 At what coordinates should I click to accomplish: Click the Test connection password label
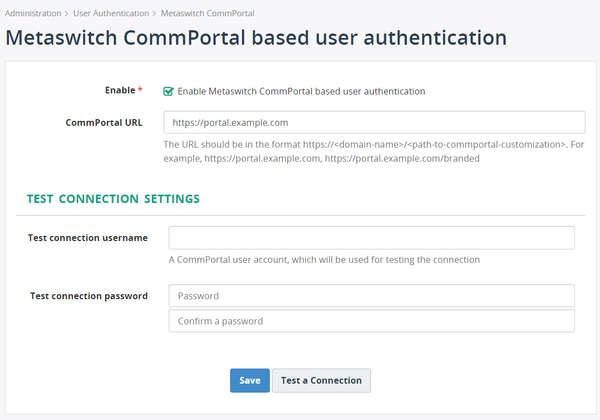click(x=89, y=295)
